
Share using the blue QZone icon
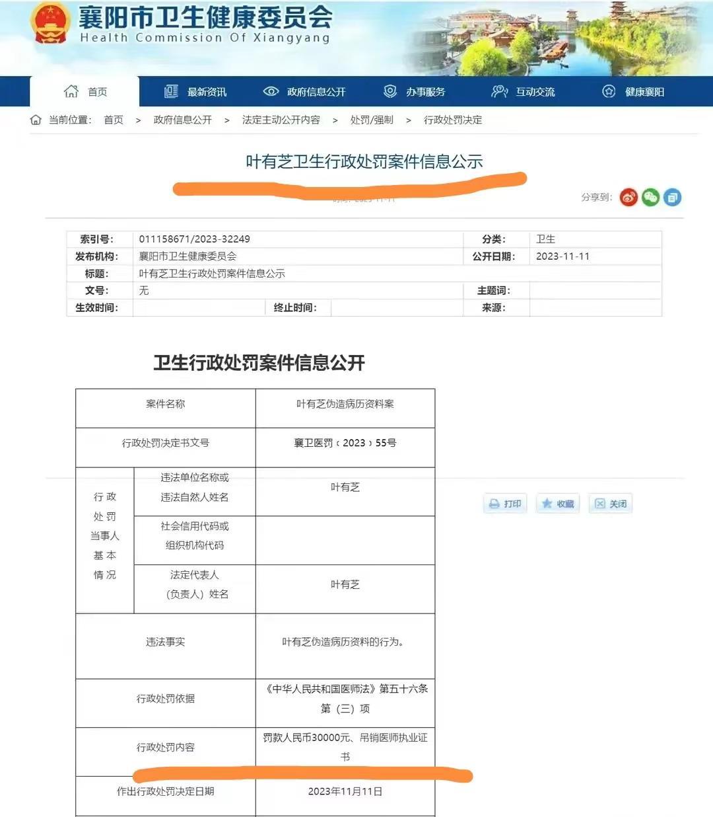[672, 197]
